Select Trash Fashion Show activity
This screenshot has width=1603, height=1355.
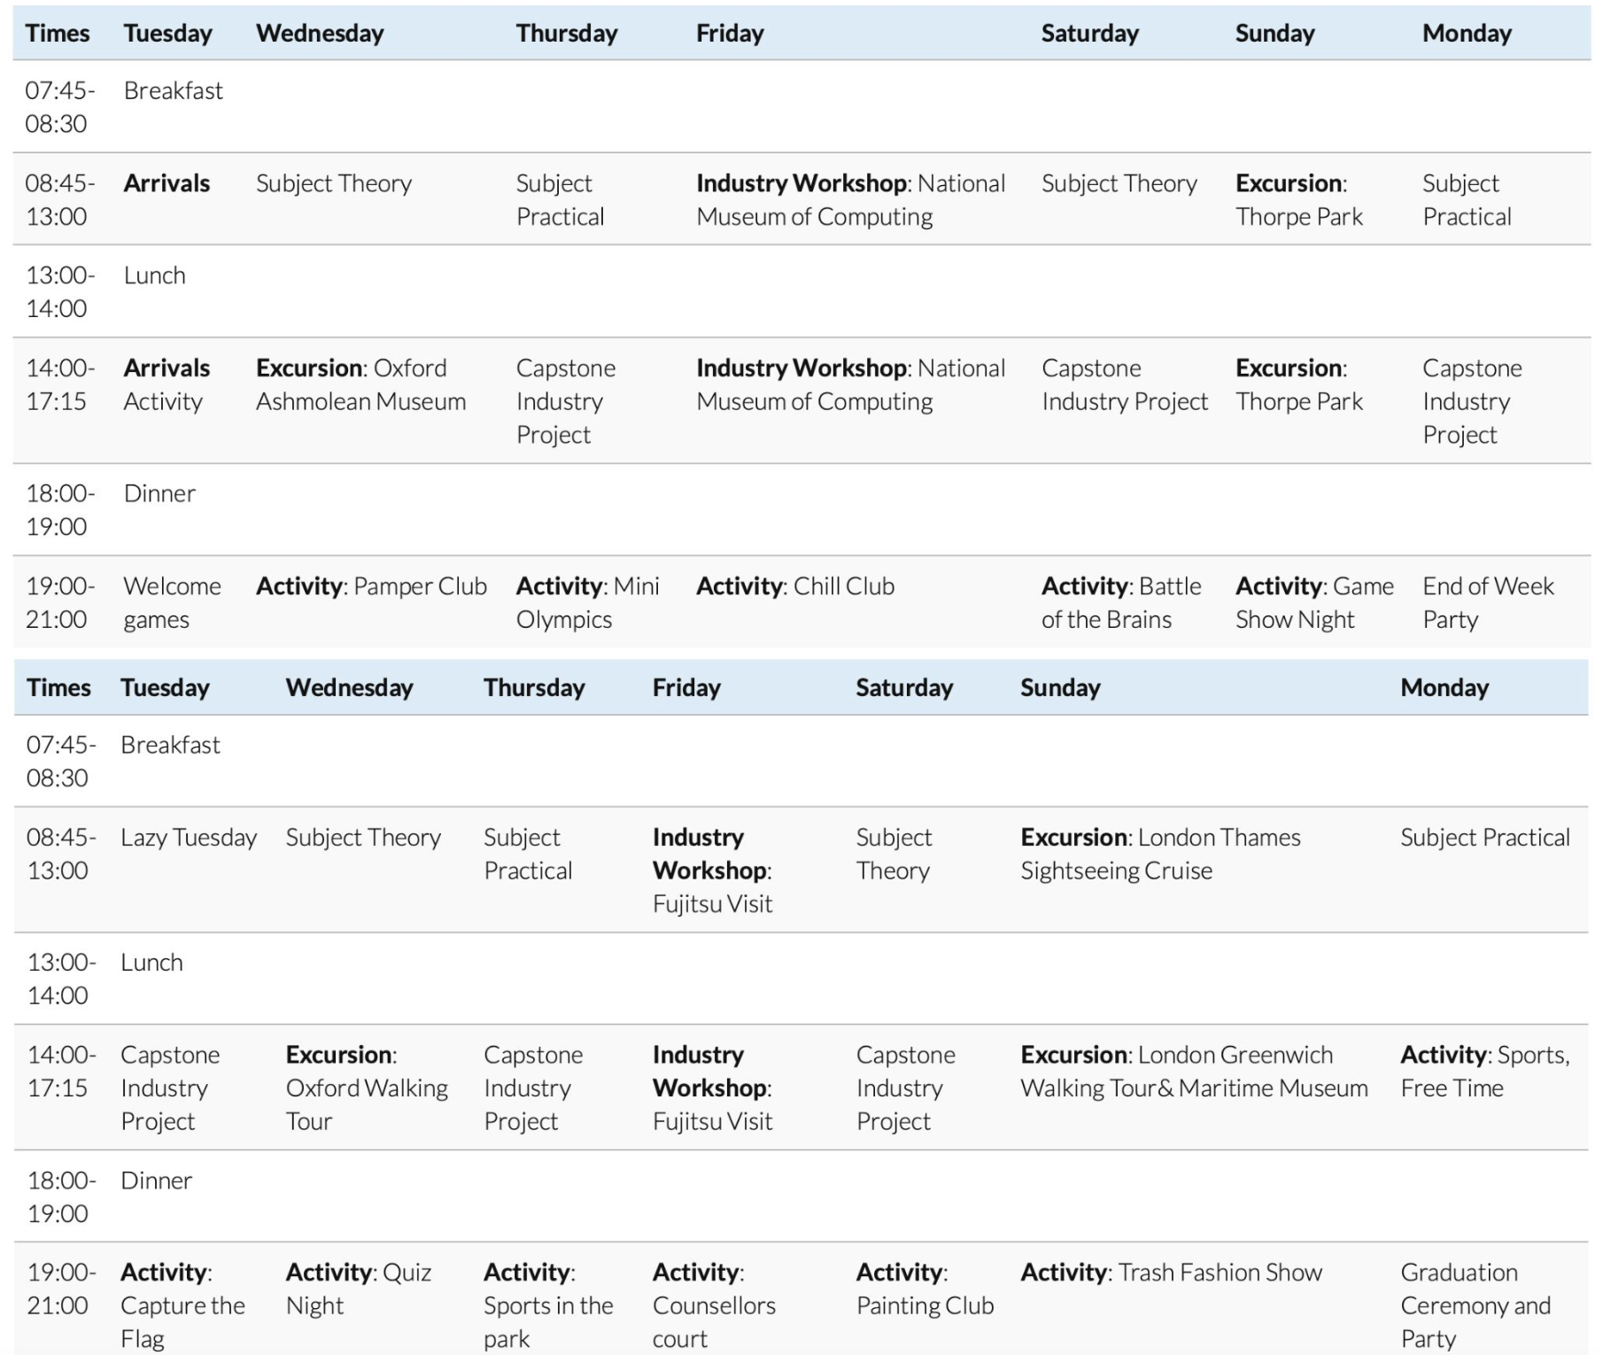[1171, 1273]
